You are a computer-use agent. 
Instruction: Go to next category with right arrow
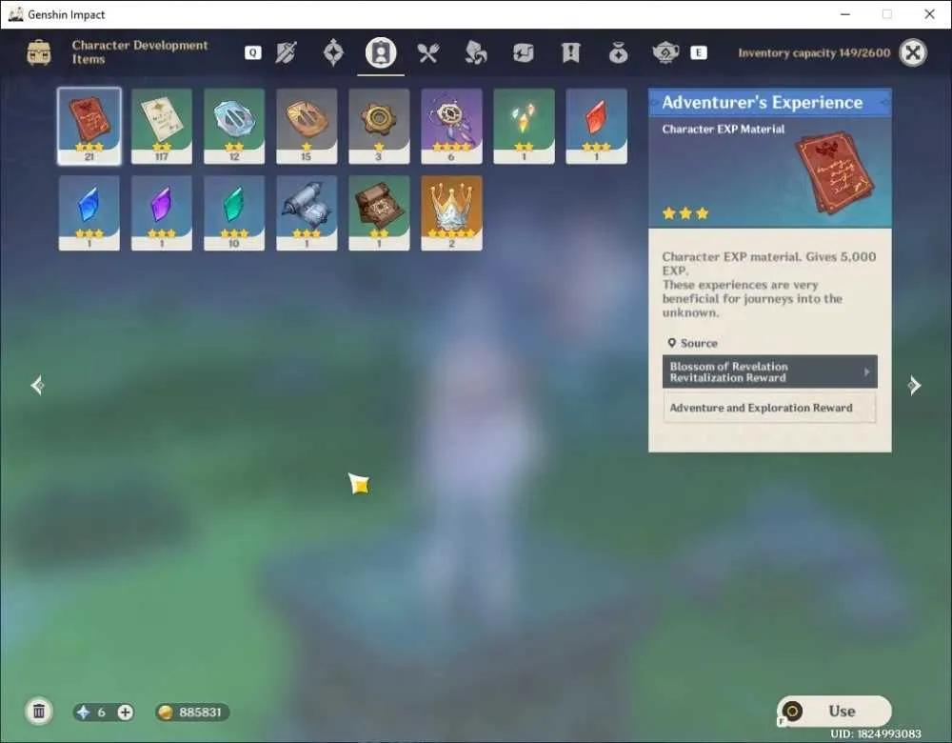914,385
